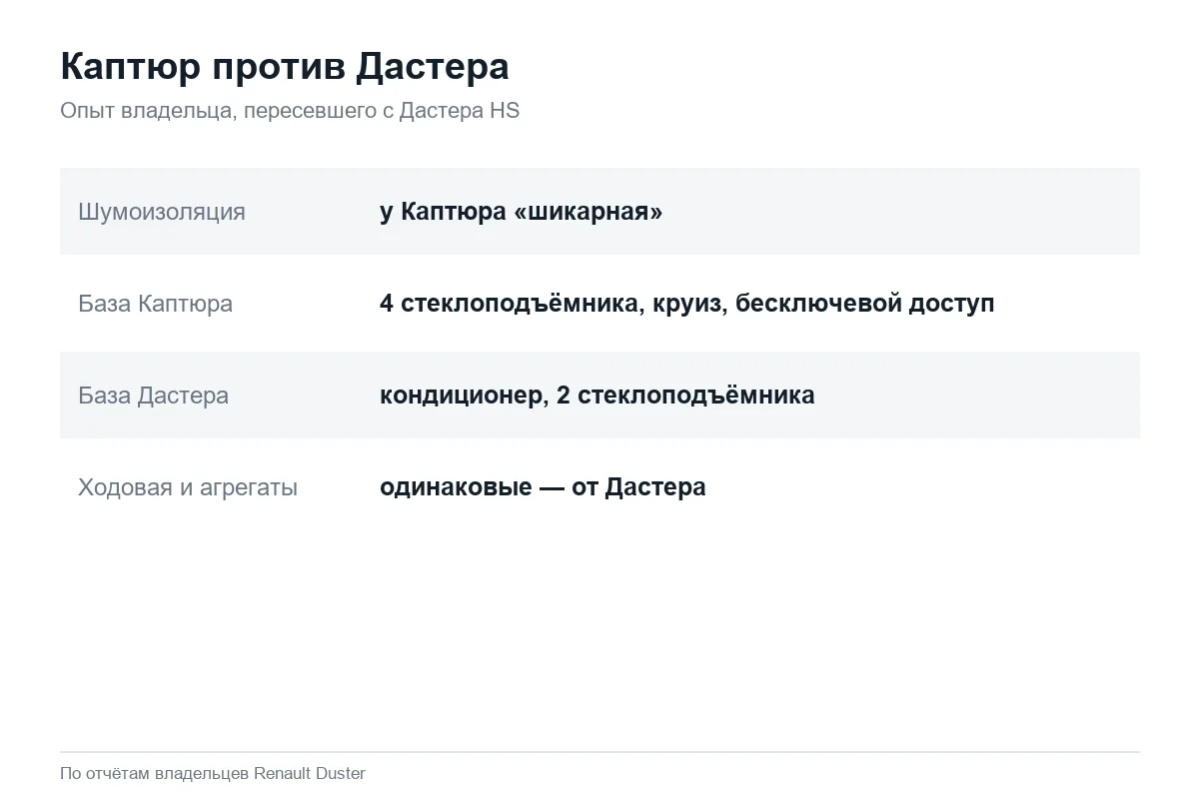This screenshot has height=799, width=1199.
Task: Click the footer note about Renault Duster
Action: (213, 774)
